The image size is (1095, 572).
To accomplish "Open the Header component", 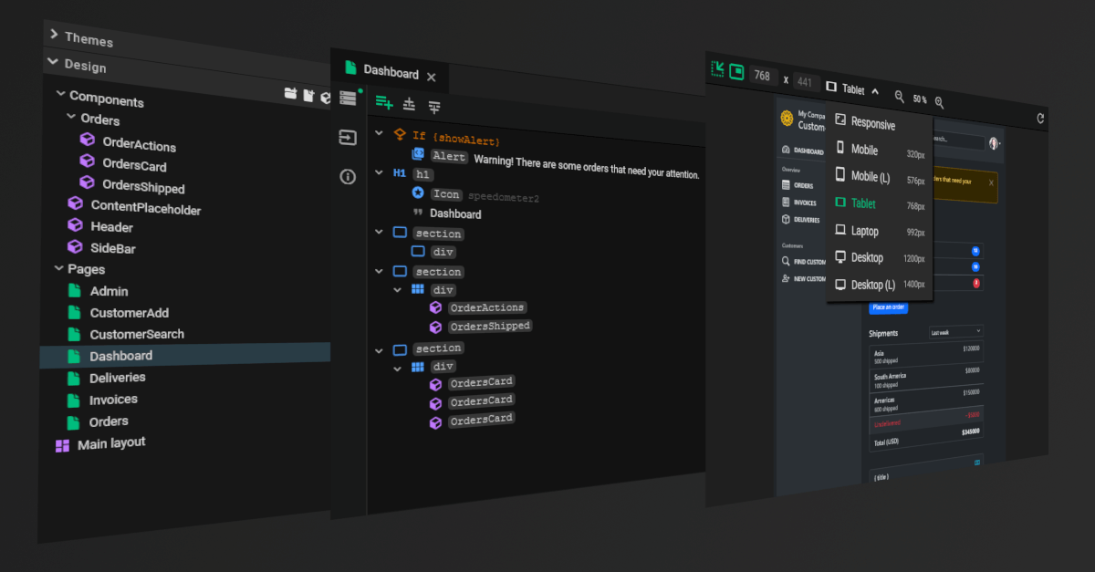I will click(111, 226).
